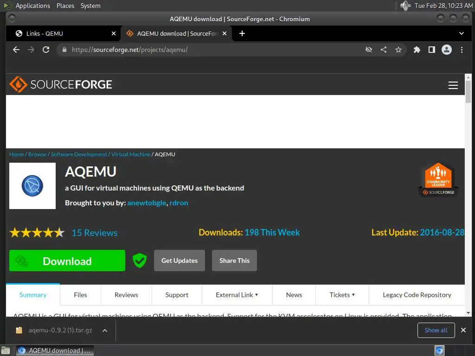This screenshot has width=475, height=356.
Task: Close the Links - QEMU tab
Action: (x=114, y=33)
